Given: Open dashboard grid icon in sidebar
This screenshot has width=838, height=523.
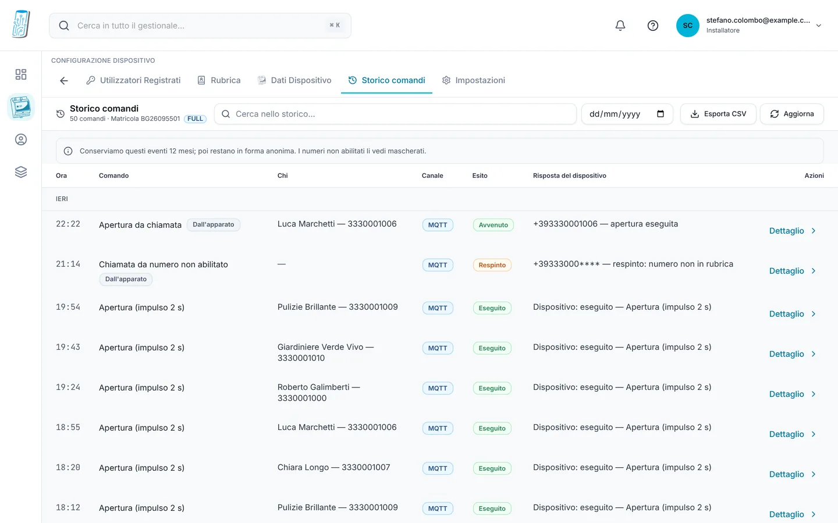Looking at the screenshot, I should (x=21, y=74).
